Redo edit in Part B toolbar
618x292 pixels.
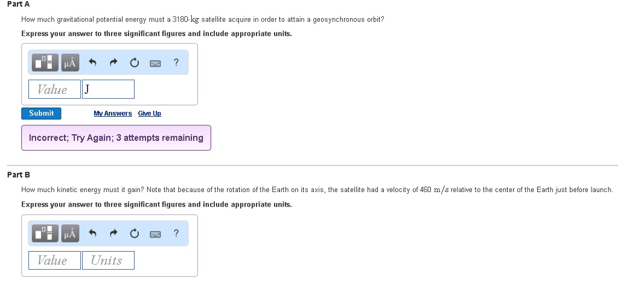(113, 234)
